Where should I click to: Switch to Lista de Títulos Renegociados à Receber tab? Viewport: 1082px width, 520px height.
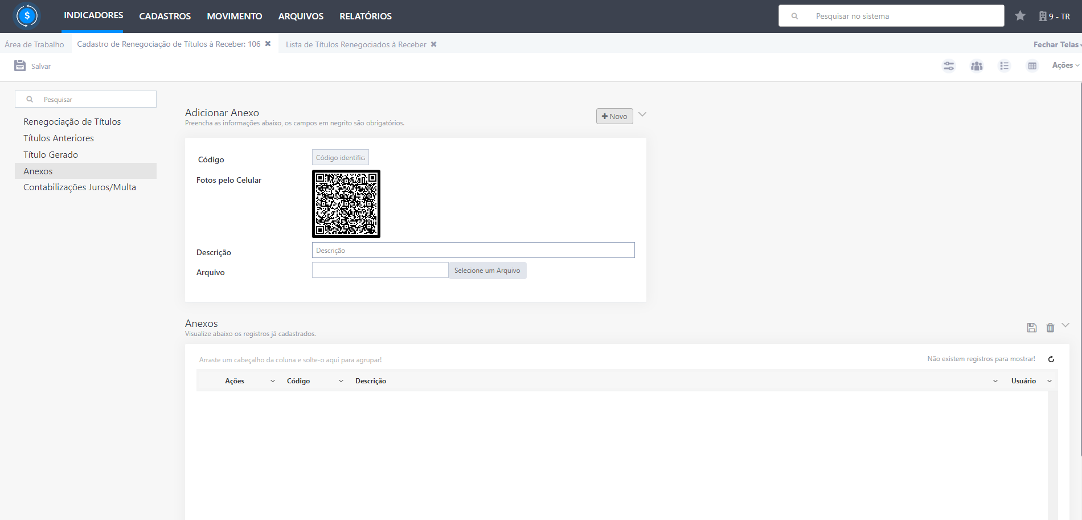point(356,44)
